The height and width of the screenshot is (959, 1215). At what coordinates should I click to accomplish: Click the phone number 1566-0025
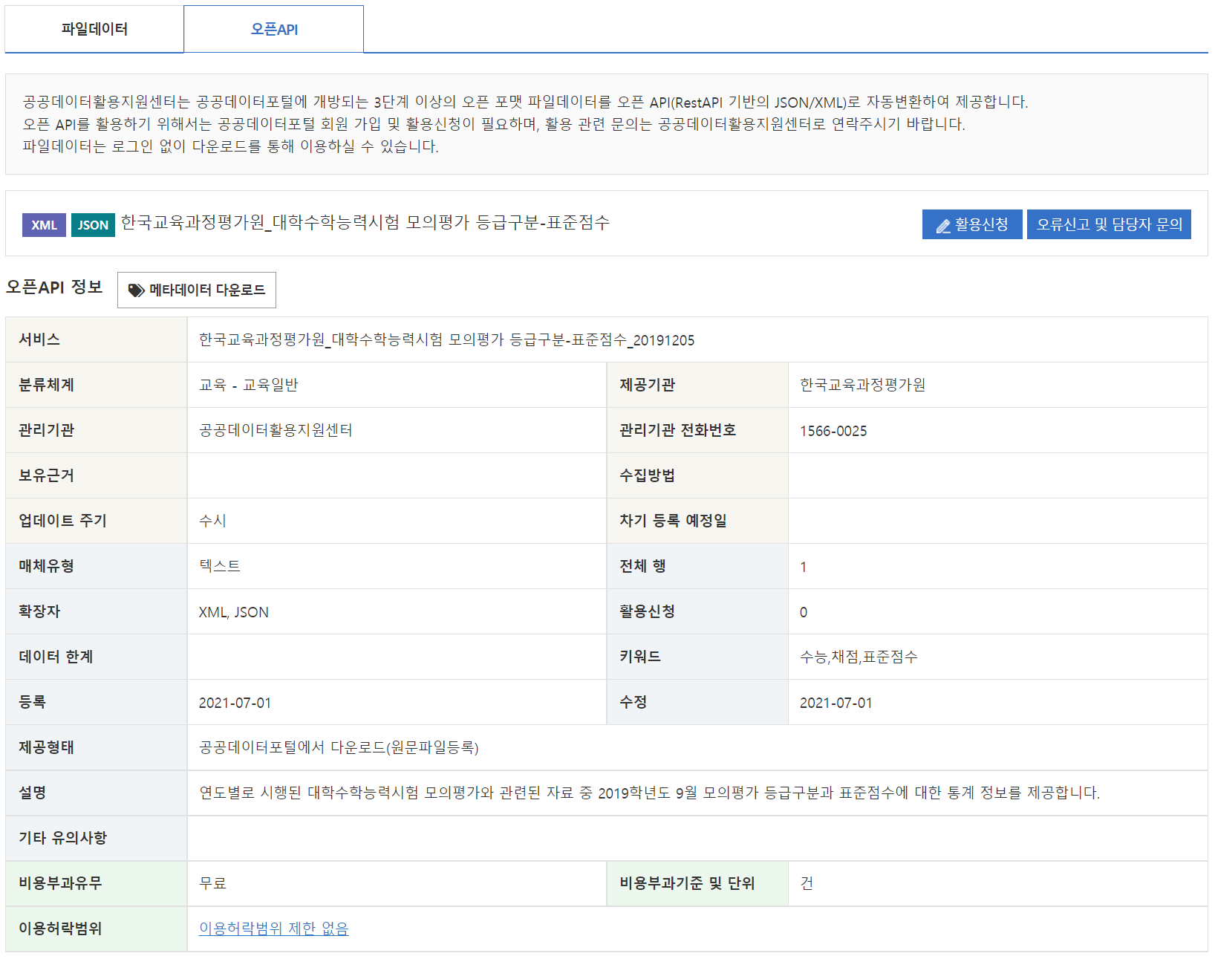tap(833, 431)
